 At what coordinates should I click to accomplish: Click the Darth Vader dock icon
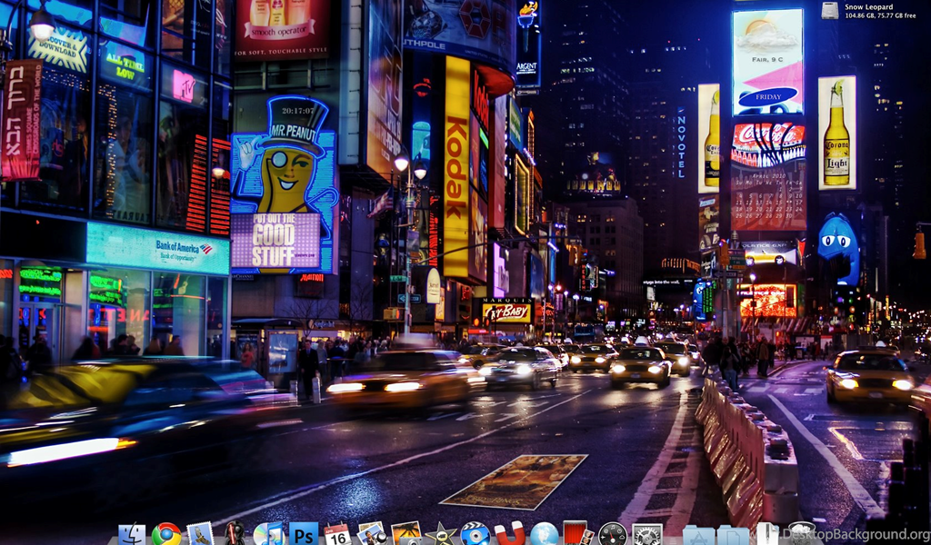[x=235, y=534]
